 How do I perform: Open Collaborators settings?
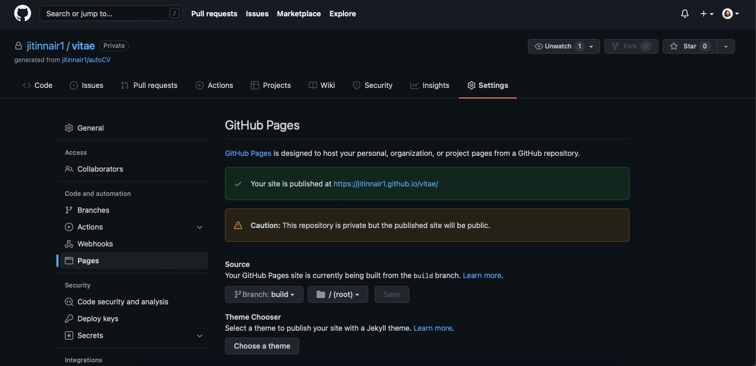tap(134, 169)
